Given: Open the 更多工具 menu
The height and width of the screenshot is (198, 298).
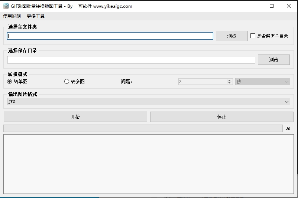Looking at the screenshot, I should pos(36,16).
